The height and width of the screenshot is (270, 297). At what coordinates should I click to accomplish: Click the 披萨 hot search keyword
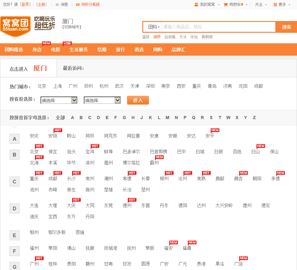tap(157, 37)
